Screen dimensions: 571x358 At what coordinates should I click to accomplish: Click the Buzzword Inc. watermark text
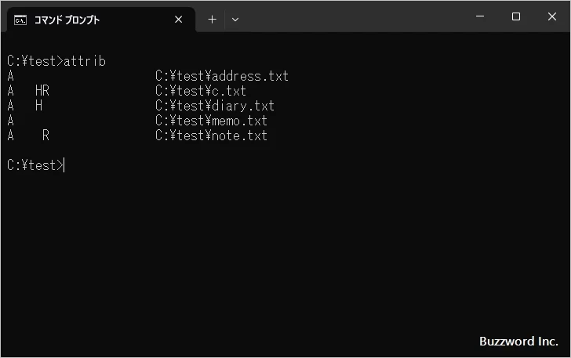coord(518,342)
